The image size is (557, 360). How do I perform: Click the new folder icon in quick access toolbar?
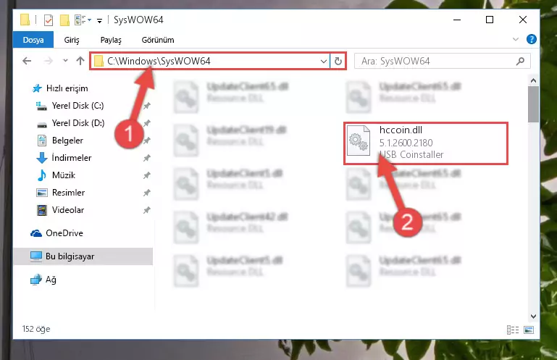64,20
